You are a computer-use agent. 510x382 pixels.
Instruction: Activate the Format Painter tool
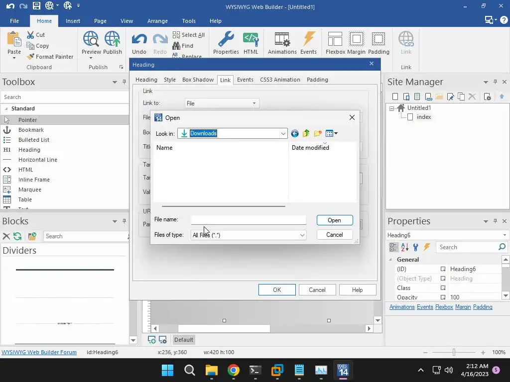[50, 57]
